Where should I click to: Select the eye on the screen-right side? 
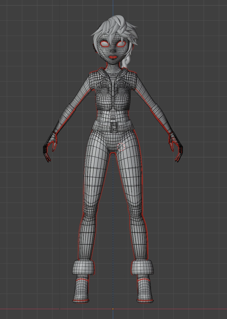point(122,44)
